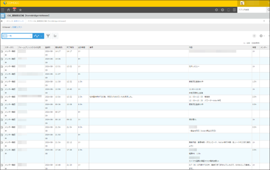
Task: Click the 日報リスト breadcrumb link
Action: 17,27
